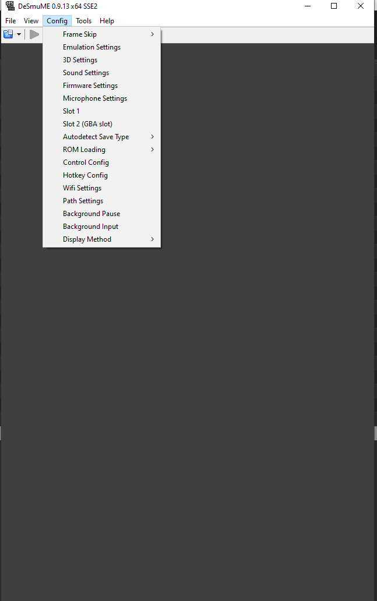This screenshot has width=377, height=601.
Task: Open the File menu
Action: 10,21
